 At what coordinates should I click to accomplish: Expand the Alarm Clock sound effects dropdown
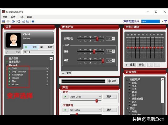click(x=100, y=97)
